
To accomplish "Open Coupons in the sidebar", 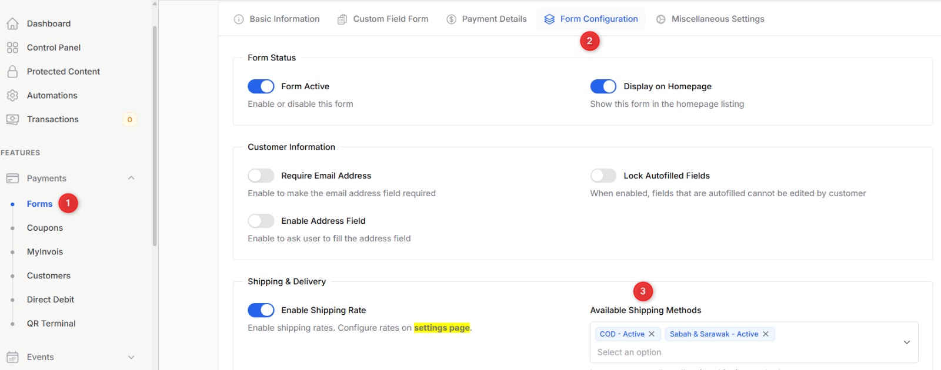I will (45, 228).
